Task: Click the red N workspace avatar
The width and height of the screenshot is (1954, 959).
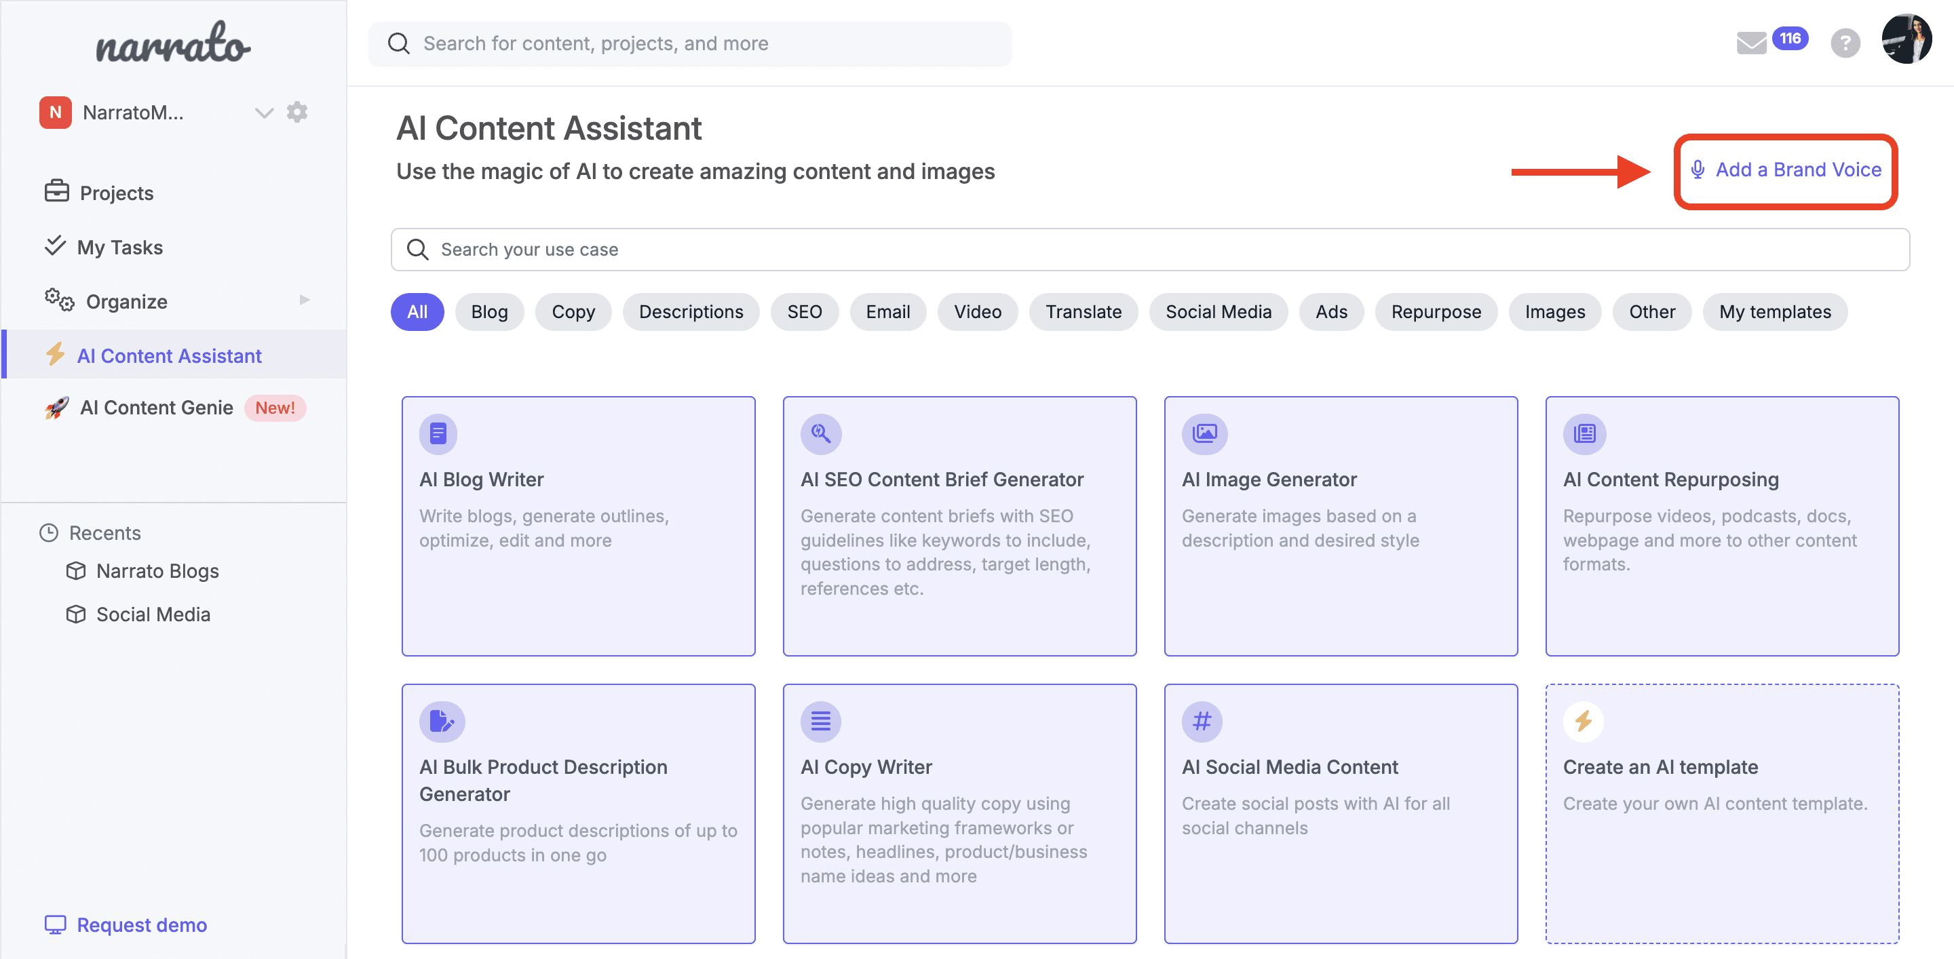Action: pos(56,112)
